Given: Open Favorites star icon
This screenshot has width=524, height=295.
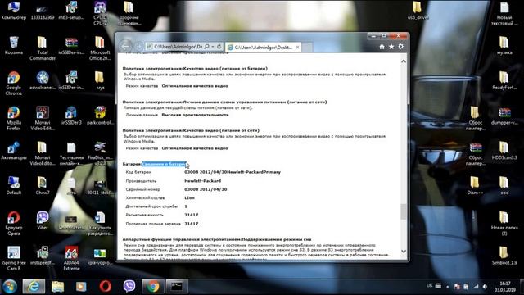Looking at the screenshot, I should tap(391, 47).
